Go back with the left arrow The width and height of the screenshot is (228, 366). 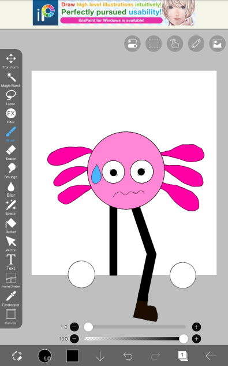click(211, 356)
